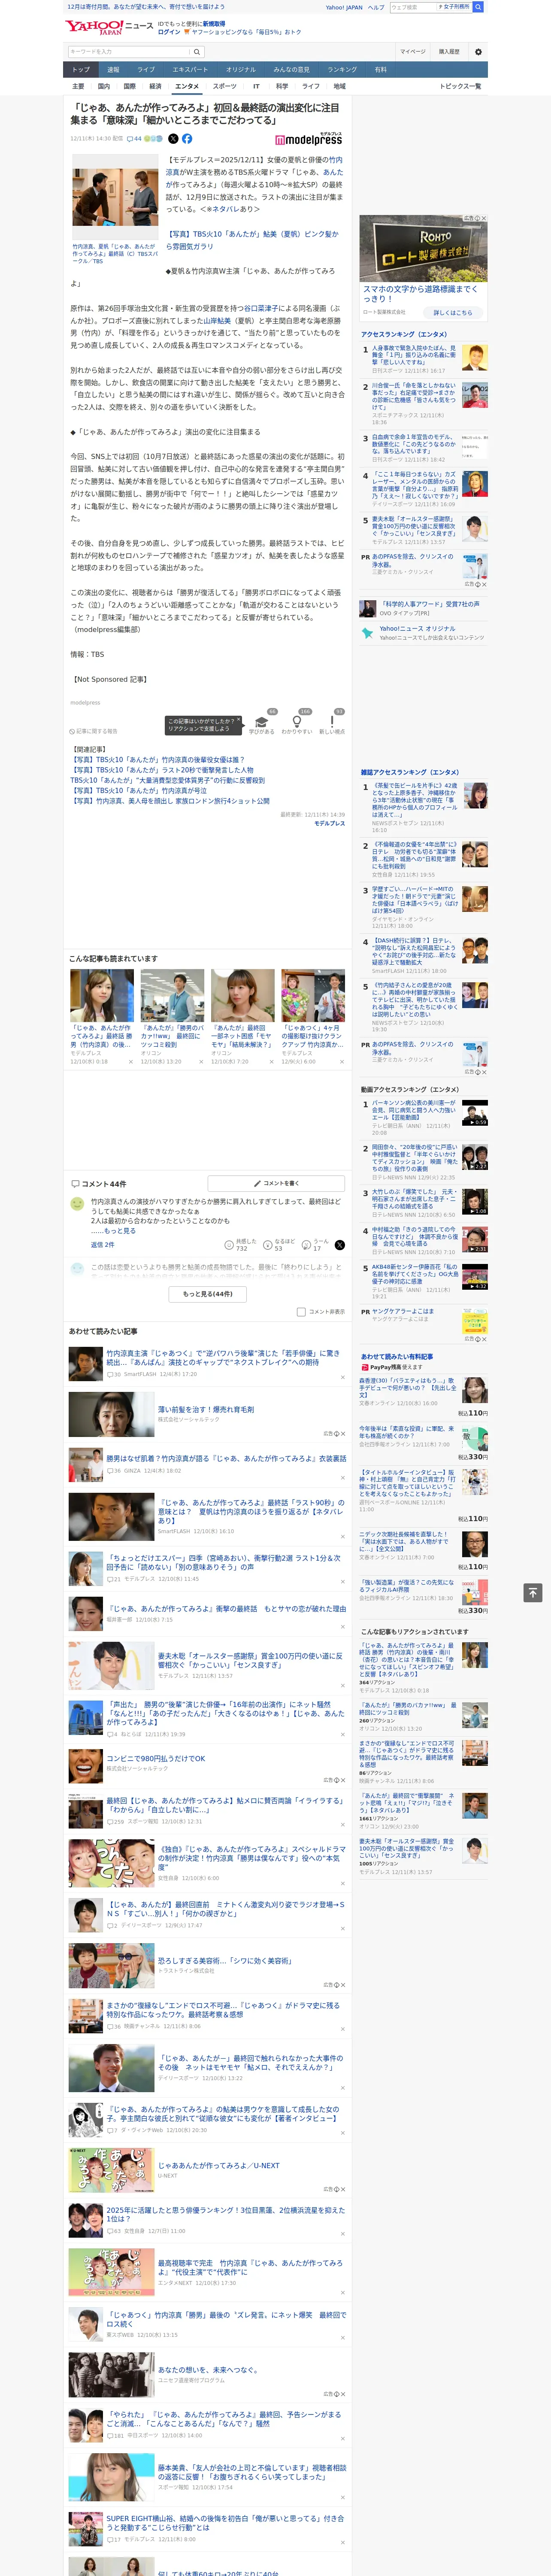551x2576 pixels.
Task: Click the ヘルプ link at top
Action: pos(376,7)
